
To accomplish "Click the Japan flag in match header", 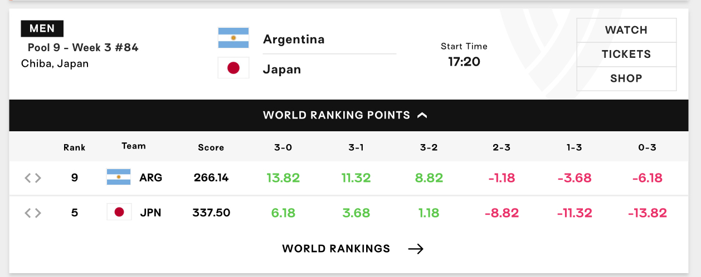I will pyautogui.click(x=233, y=68).
